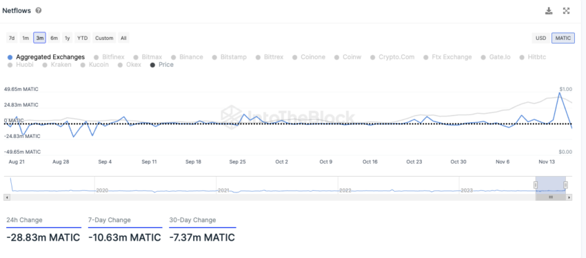Download the chart with the download icon
Viewport: 586px width, 258px height.
point(549,10)
